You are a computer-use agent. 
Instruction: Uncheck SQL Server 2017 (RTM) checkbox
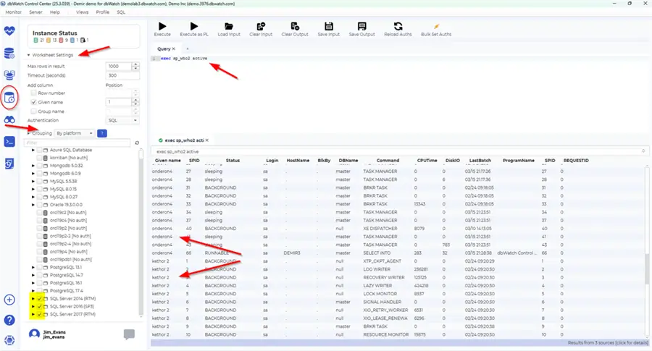click(x=40, y=314)
